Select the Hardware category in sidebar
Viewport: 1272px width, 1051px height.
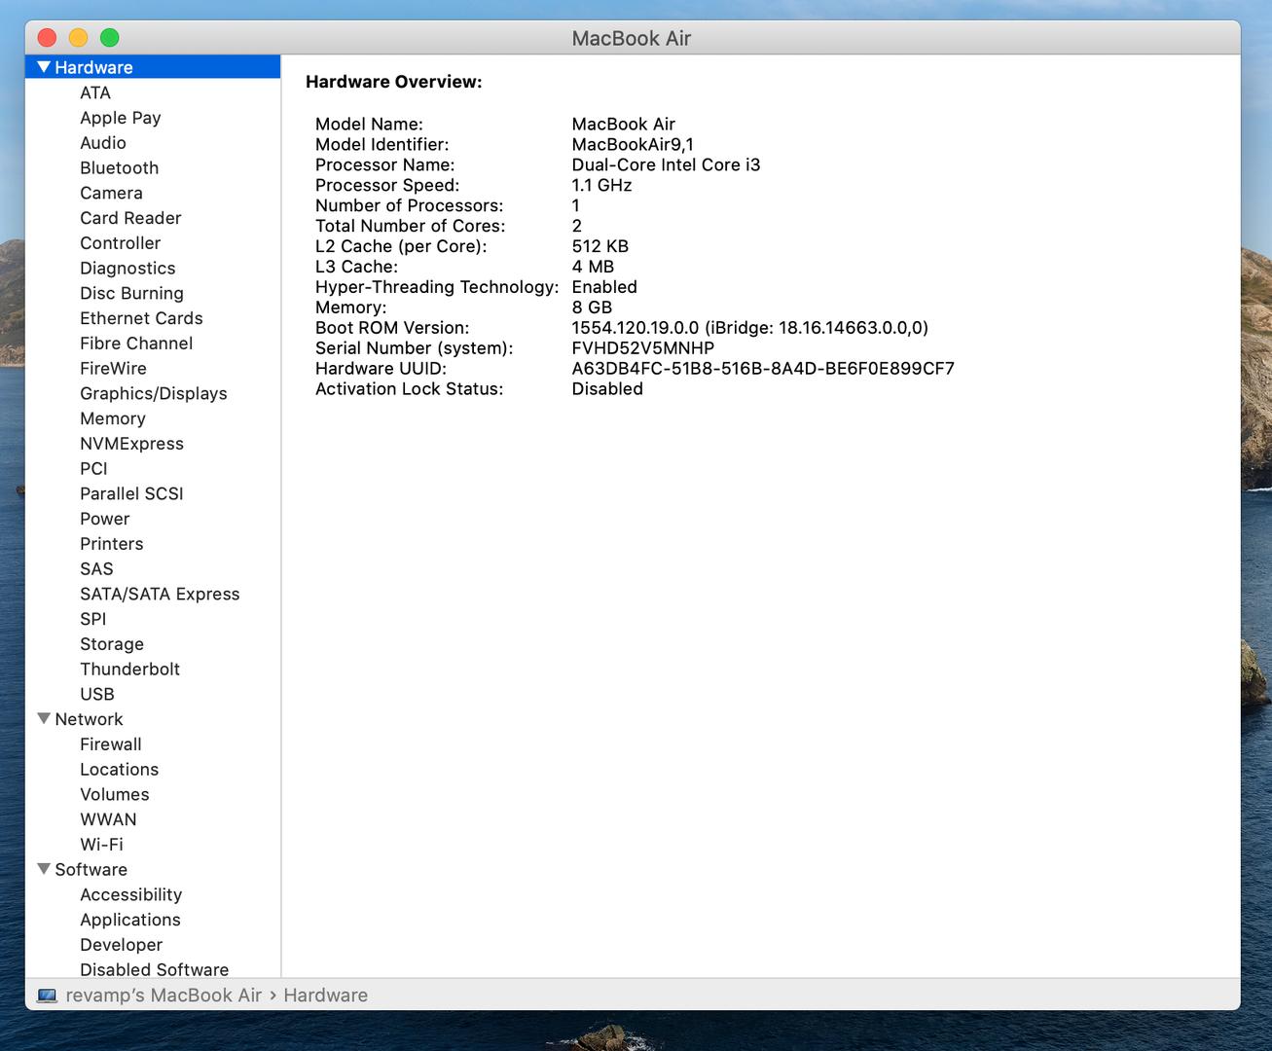coord(153,67)
